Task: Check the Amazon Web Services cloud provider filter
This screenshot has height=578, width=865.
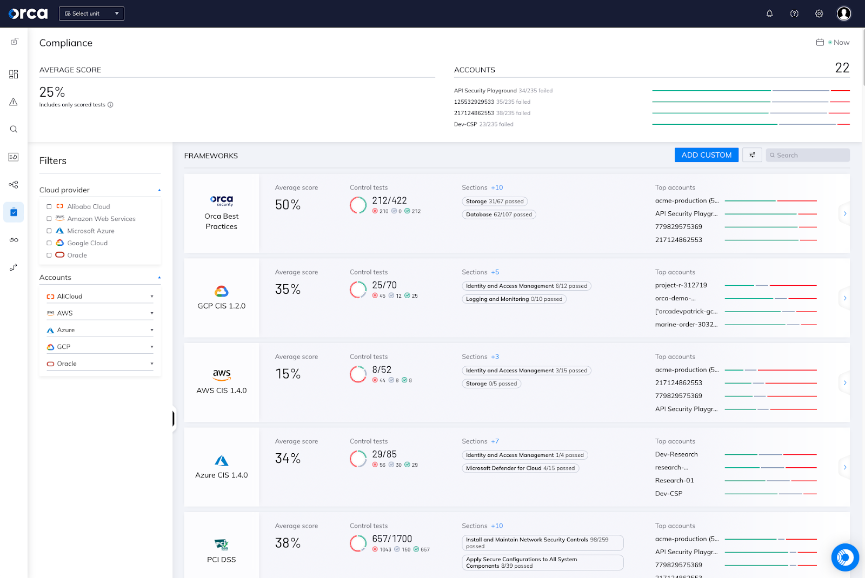Action: pyautogui.click(x=49, y=218)
